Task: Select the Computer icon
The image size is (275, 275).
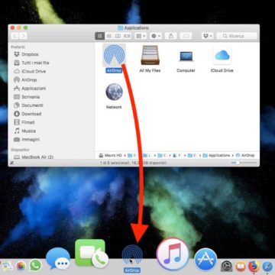Action: 186,57
